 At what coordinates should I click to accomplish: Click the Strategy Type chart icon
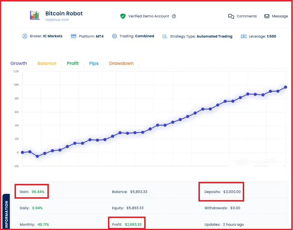pyautogui.click(x=165, y=36)
